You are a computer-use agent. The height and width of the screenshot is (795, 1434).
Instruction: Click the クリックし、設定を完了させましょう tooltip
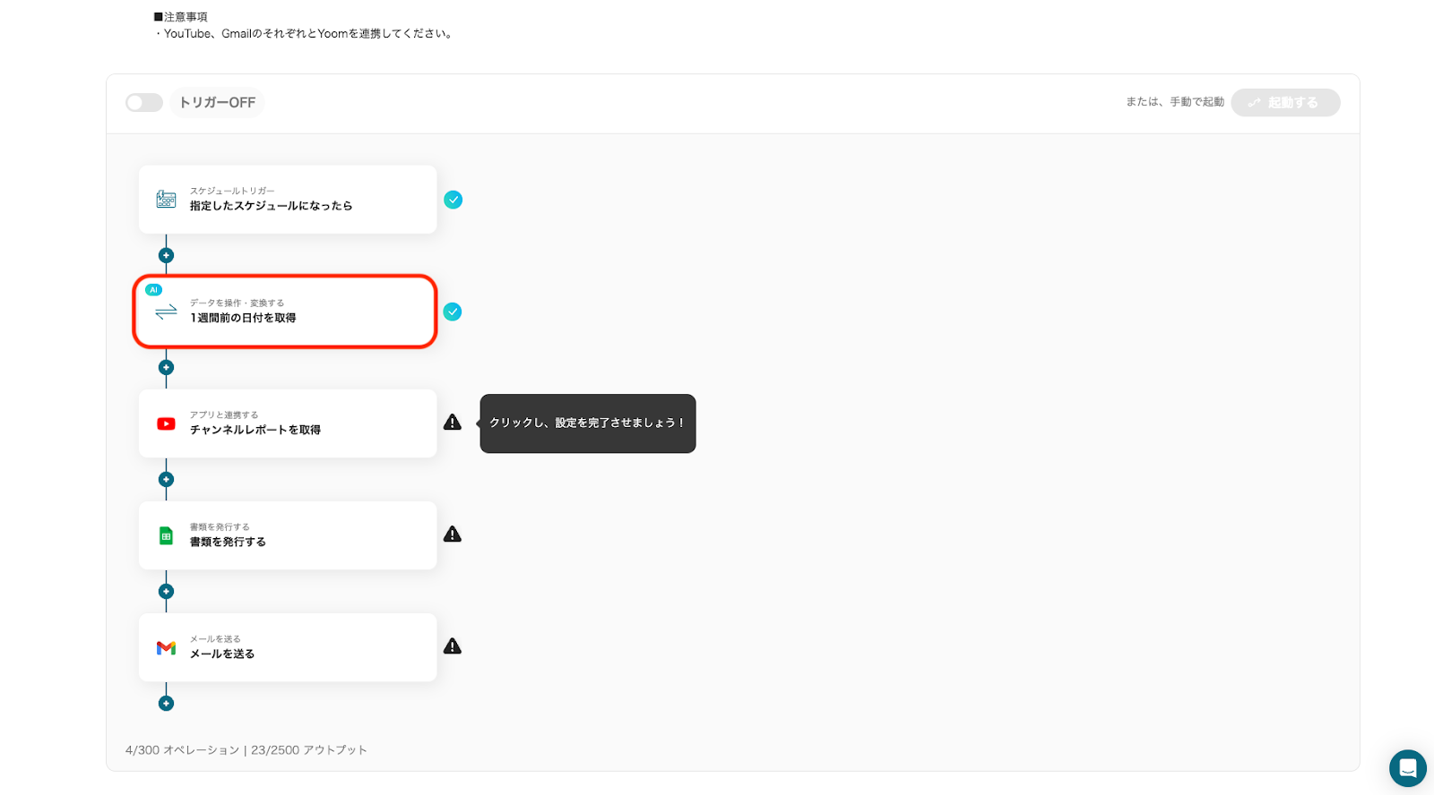click(x=588, y=423)
